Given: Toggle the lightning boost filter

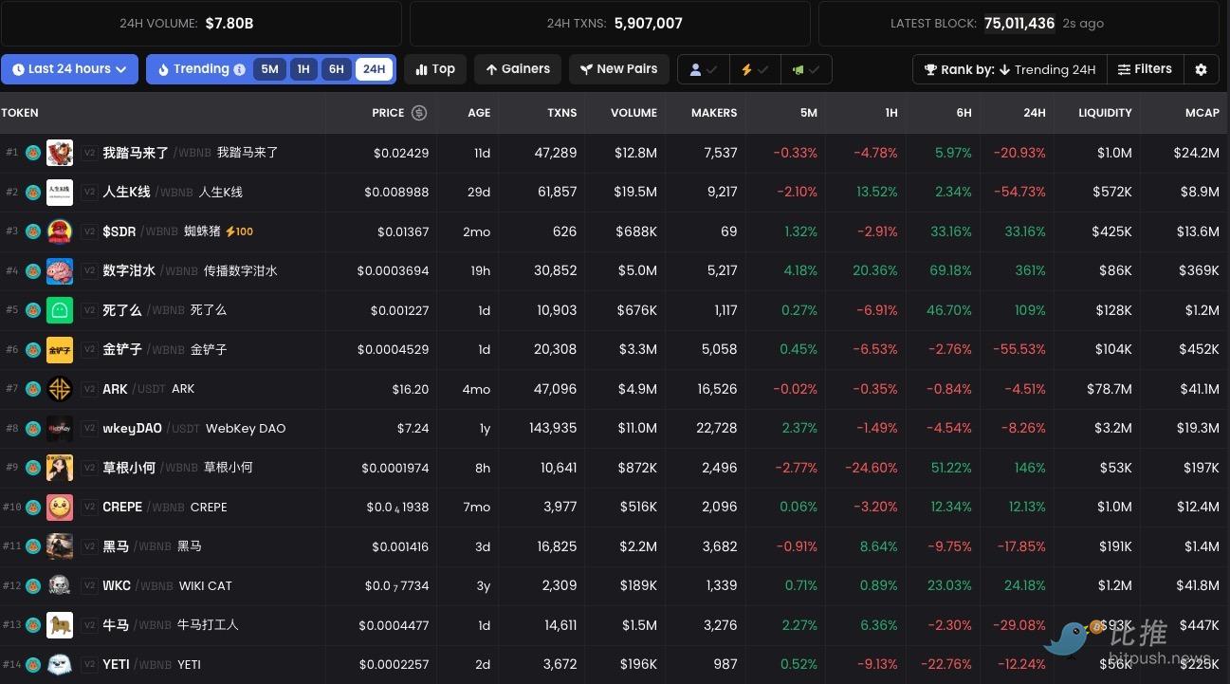Looking at the screenshot, I should 754,69.
